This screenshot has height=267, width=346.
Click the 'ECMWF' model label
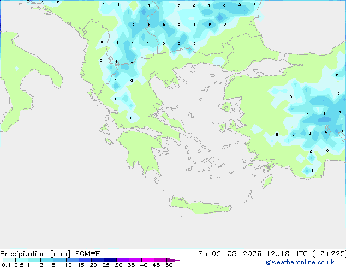(88, 254)
